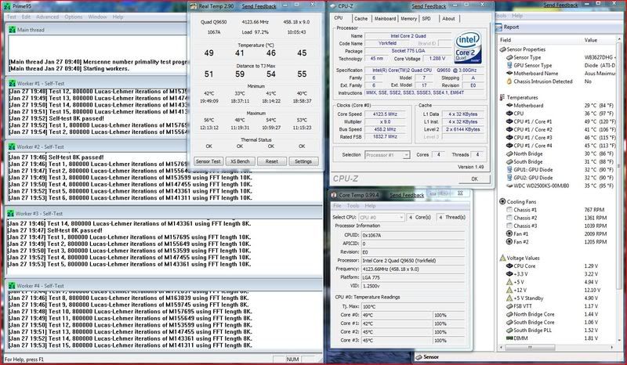This screenshot has width=627, height=365.
Task: Select the Voltage Values warning icon
Action: [x=502, y=258]
